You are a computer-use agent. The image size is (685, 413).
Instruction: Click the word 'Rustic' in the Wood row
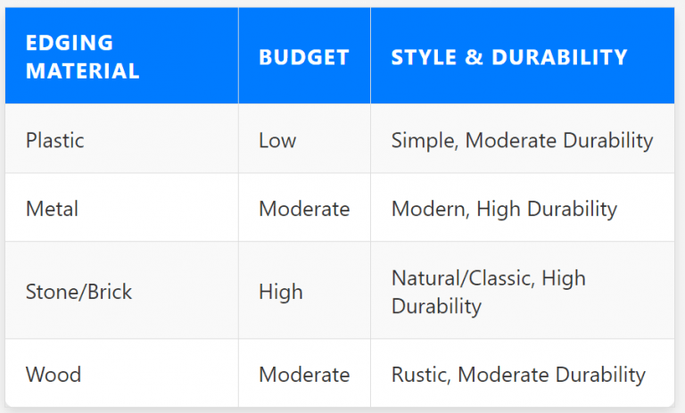[x=417, y=375]
